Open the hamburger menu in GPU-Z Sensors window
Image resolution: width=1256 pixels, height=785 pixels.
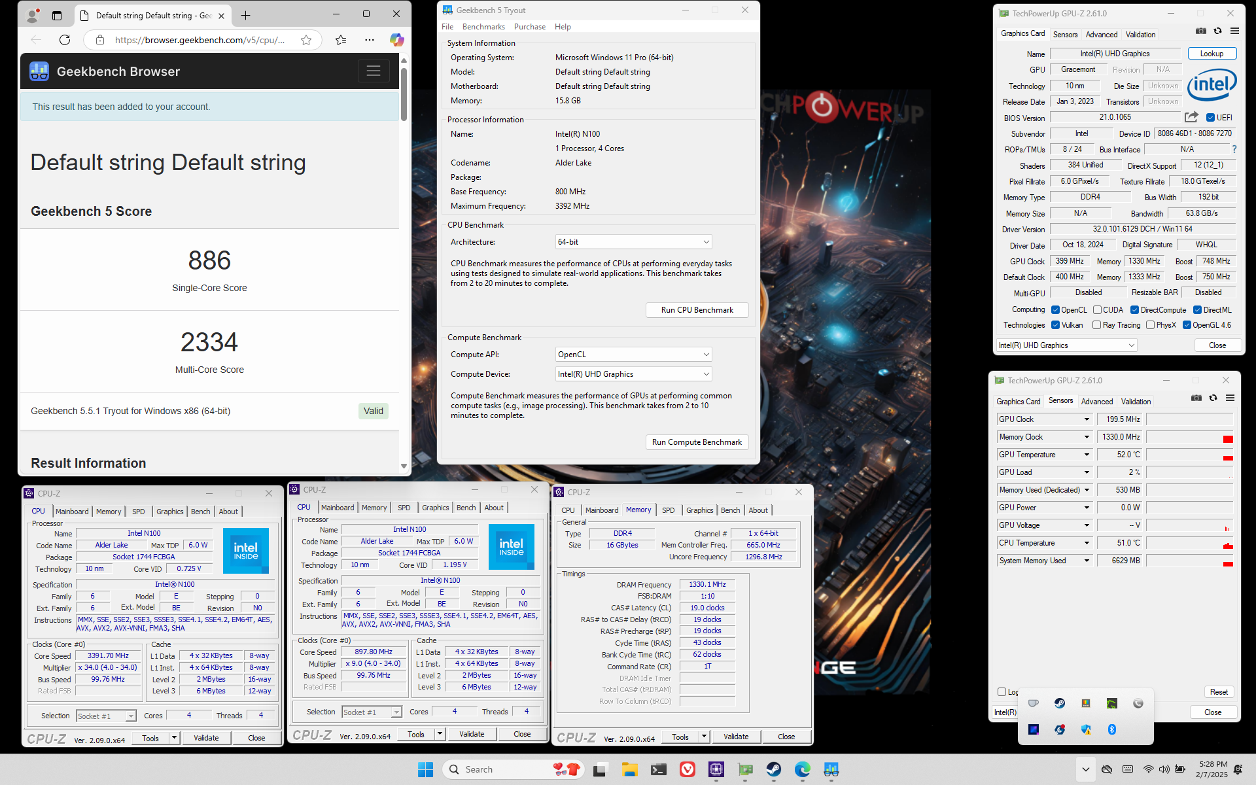[x=1230, y=398]
